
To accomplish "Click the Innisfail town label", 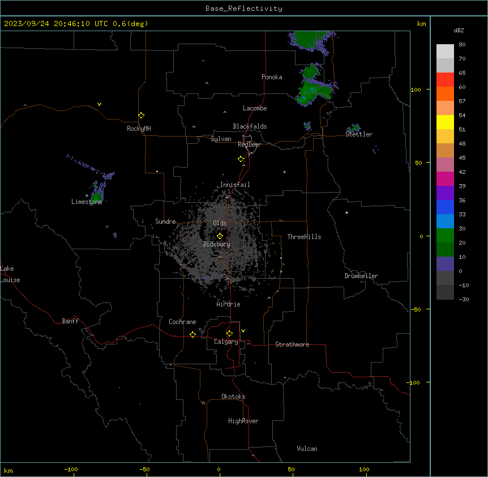I will coord(235,185).
